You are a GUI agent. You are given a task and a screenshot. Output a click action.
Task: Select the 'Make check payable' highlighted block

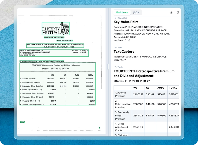[x=55, y=46]
